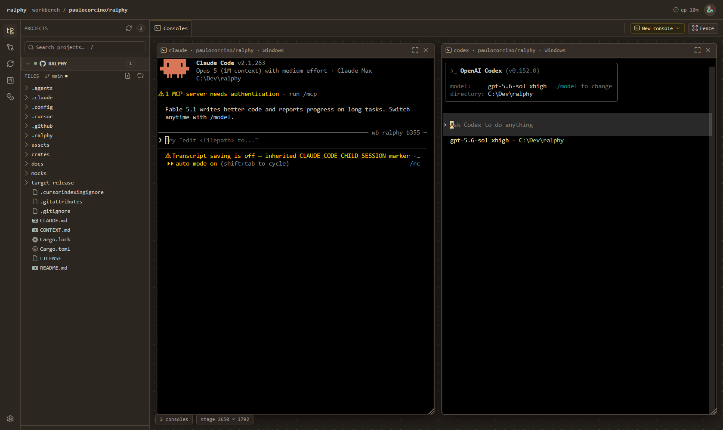Viewport: 723px width, 430px height.
Task: Expand the .claude folder
Action: [x=27, y=98]
